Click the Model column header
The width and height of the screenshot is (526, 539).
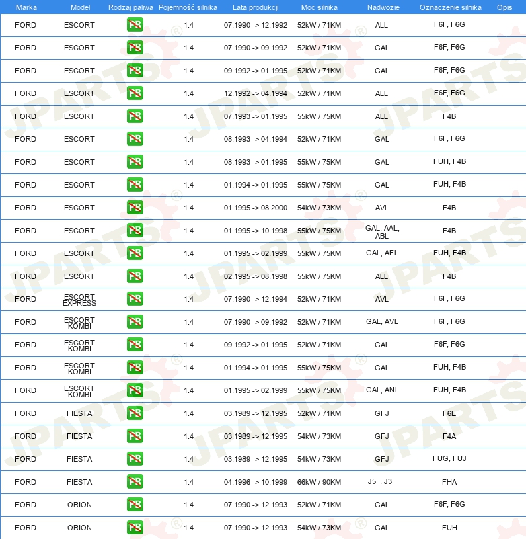(80, 7)
